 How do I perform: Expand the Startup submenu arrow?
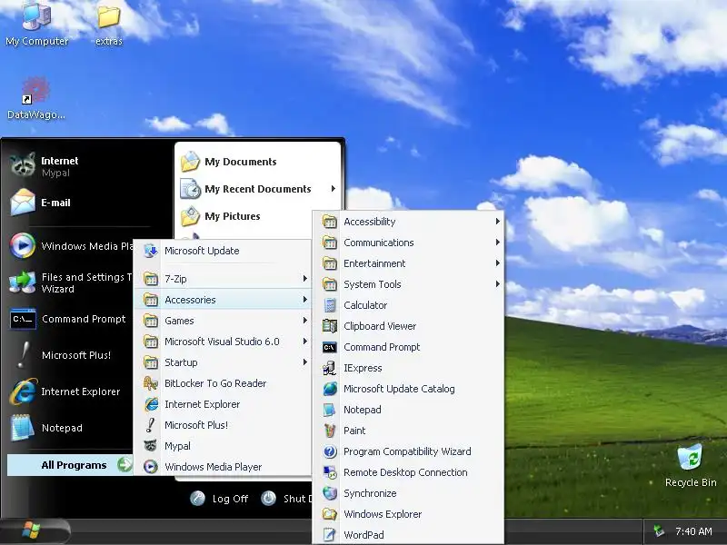click(x=304, y=362)
